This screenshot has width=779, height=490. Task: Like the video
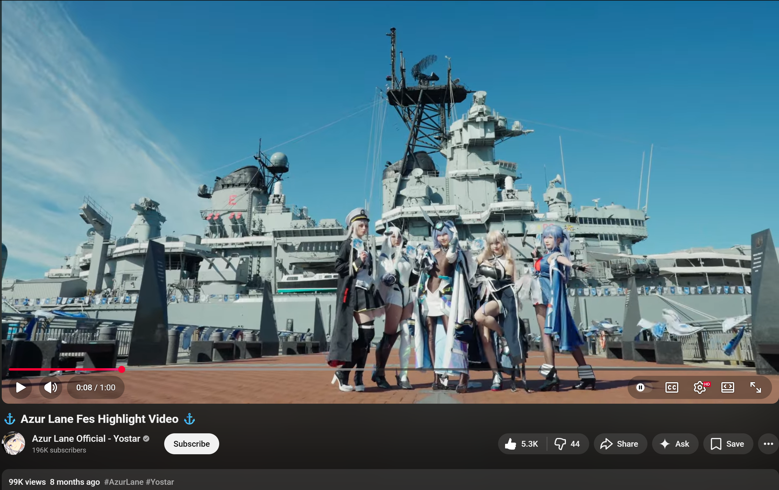[x=522, y=444]
